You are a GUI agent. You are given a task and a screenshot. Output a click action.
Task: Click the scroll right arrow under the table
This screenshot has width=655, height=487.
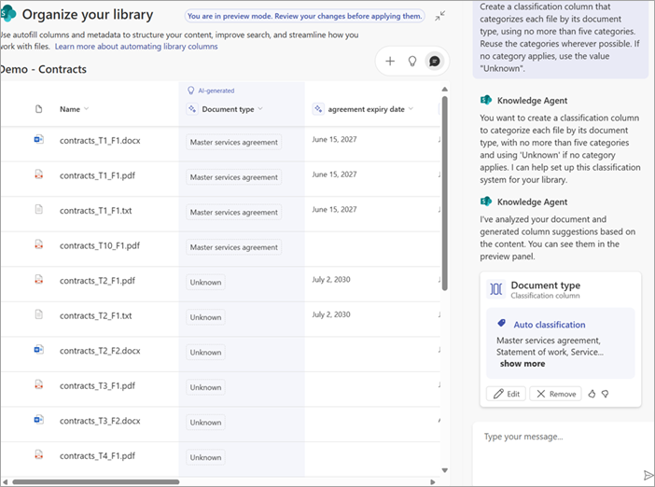[433, 482]
